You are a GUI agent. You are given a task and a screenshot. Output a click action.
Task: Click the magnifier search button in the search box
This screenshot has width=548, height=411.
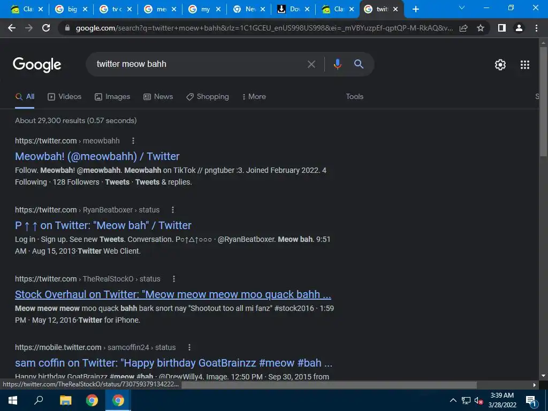pos(359,64)
